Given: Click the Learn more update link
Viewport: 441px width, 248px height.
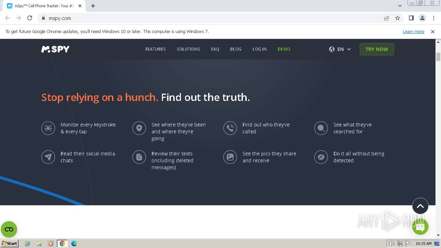Looking at the screenshot, I should click(413, 31).
